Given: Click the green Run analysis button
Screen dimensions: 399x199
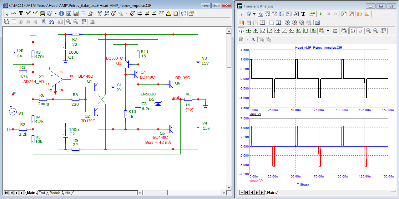Looking at the screenshot, I should tap(321, 14).
